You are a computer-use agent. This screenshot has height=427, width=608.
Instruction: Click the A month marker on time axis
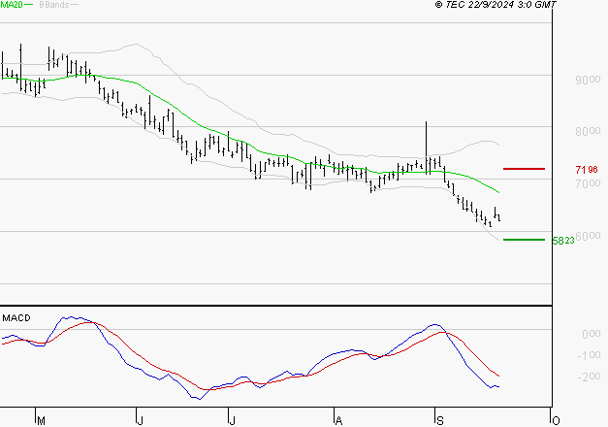[x=338, y=421]
